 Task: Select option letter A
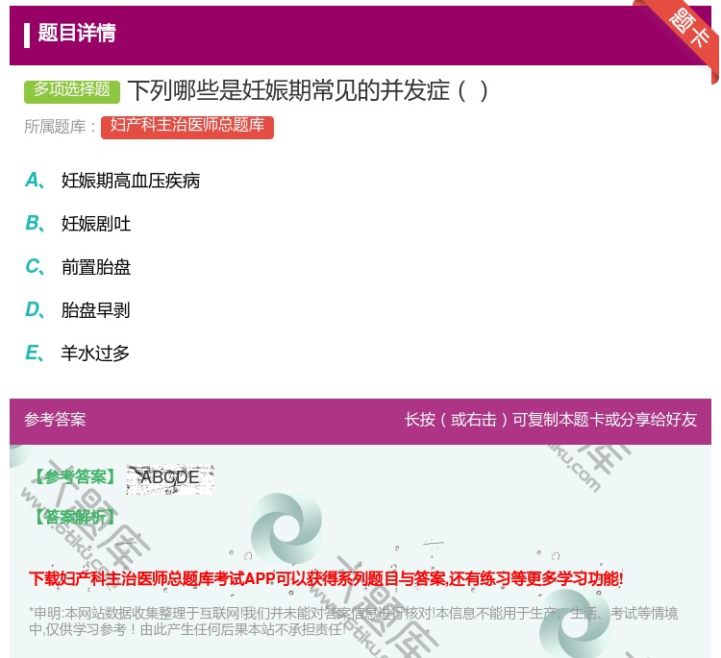tap(34, 180)
